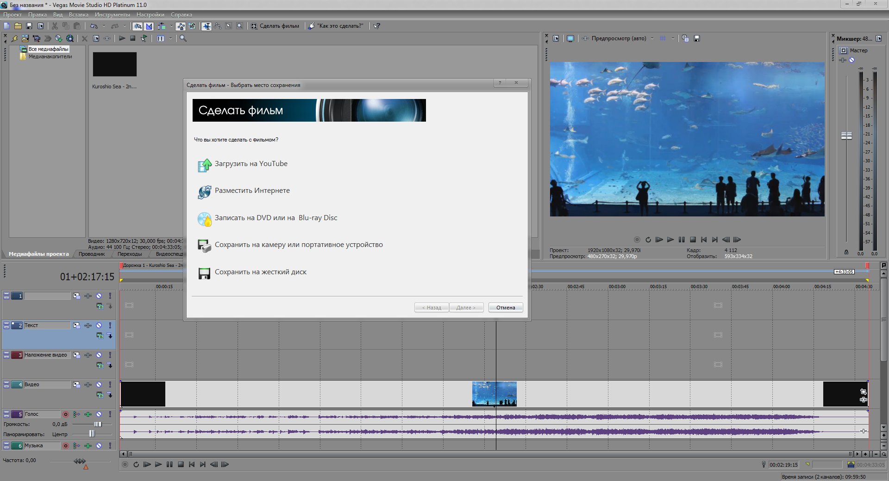
Task: Adjust the Голос track Громкость slider
Action: [98, 424]
